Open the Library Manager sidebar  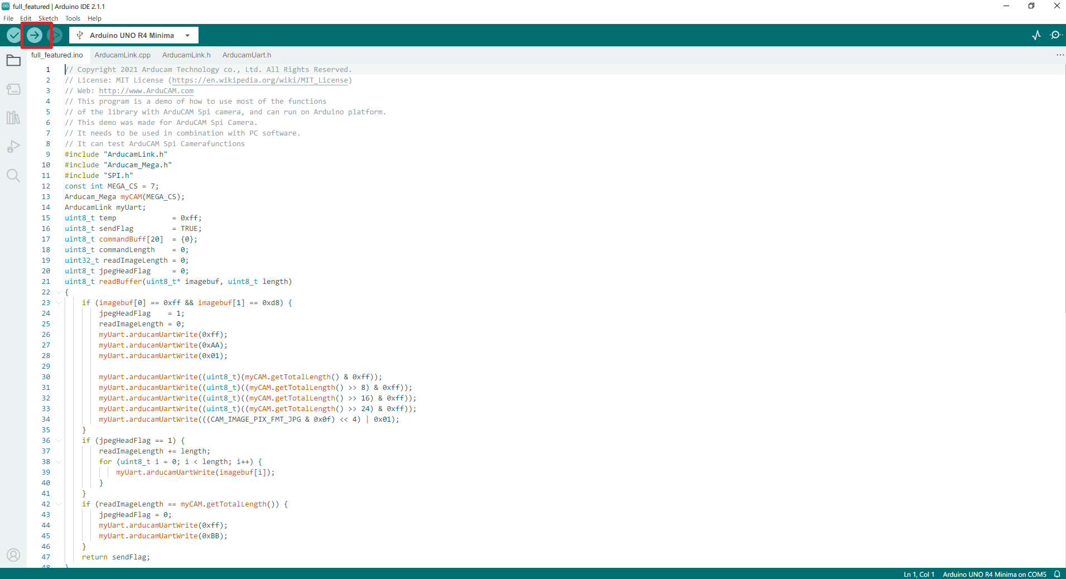13,118
